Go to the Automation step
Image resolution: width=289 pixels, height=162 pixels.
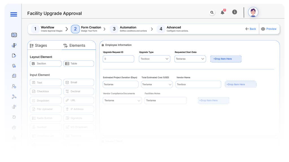click(x=128, y=29)
